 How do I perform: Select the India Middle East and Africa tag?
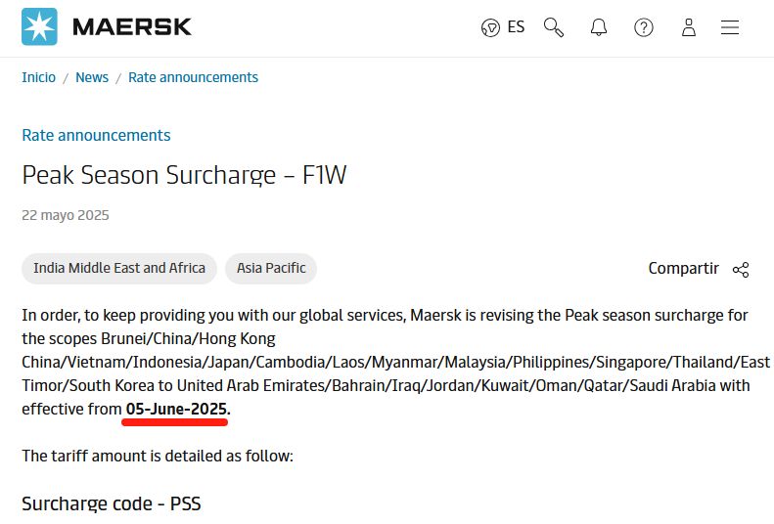tap(119, 268)
